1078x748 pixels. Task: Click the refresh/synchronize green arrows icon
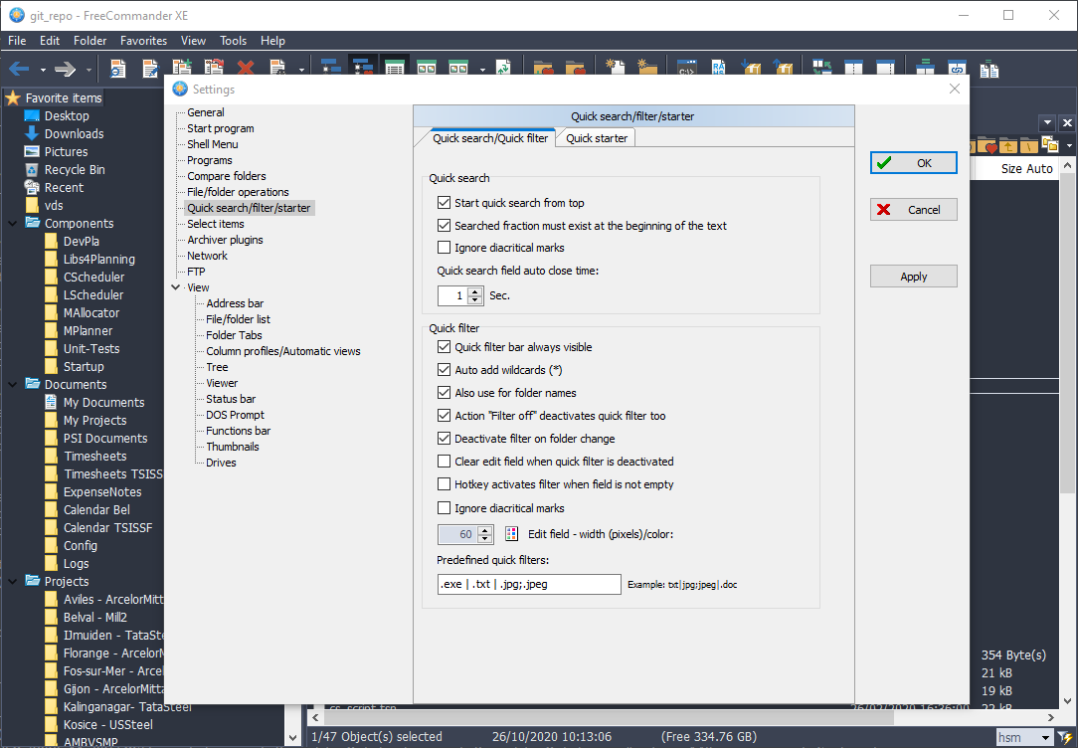point(504,68)
